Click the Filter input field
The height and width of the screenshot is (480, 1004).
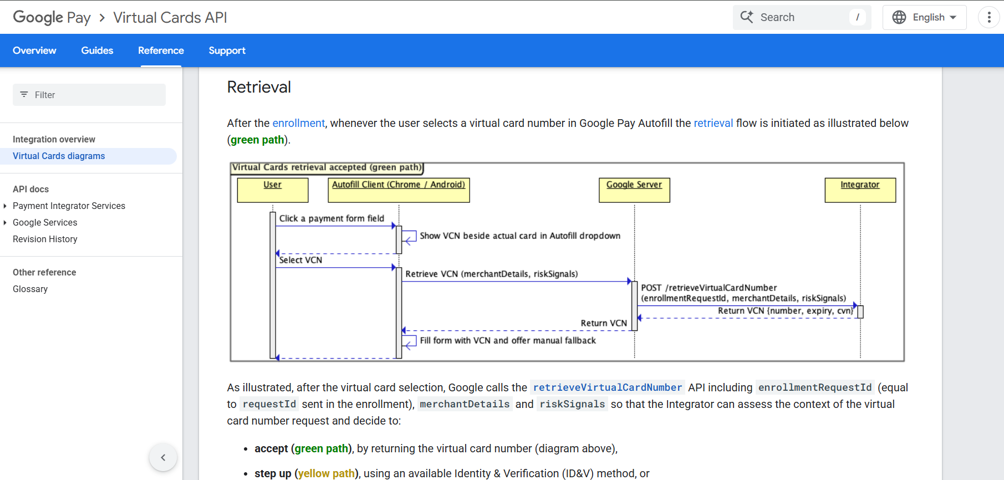[x=89, y=95]
